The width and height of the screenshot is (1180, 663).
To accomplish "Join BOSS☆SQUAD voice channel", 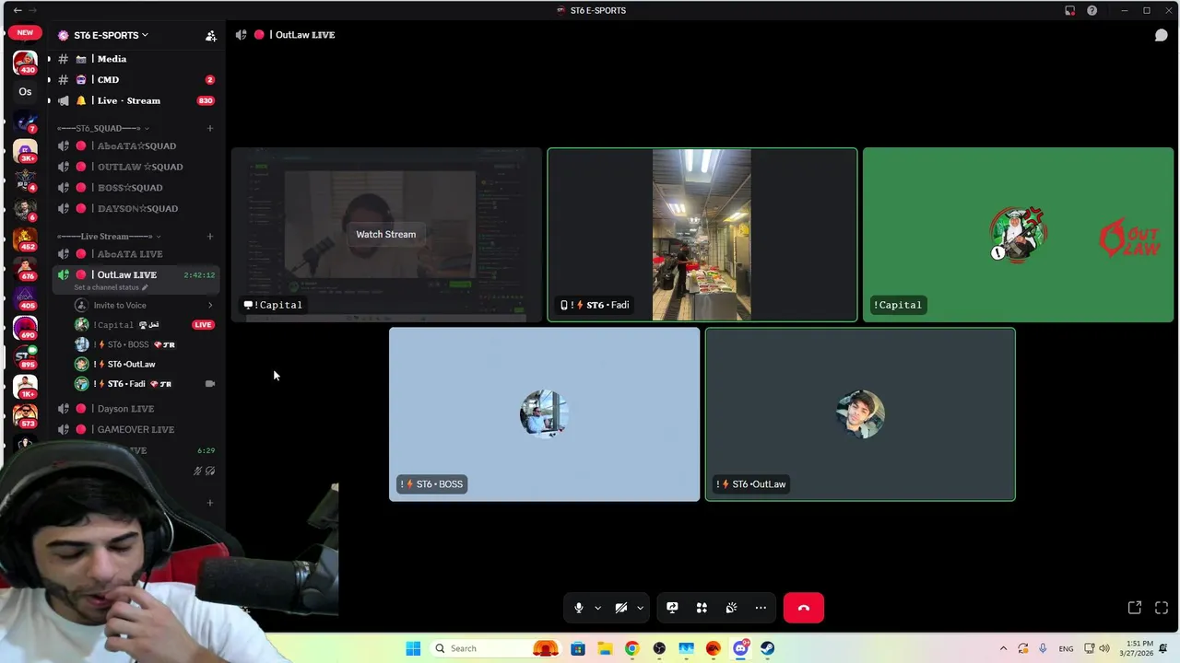I will (135, 188).
